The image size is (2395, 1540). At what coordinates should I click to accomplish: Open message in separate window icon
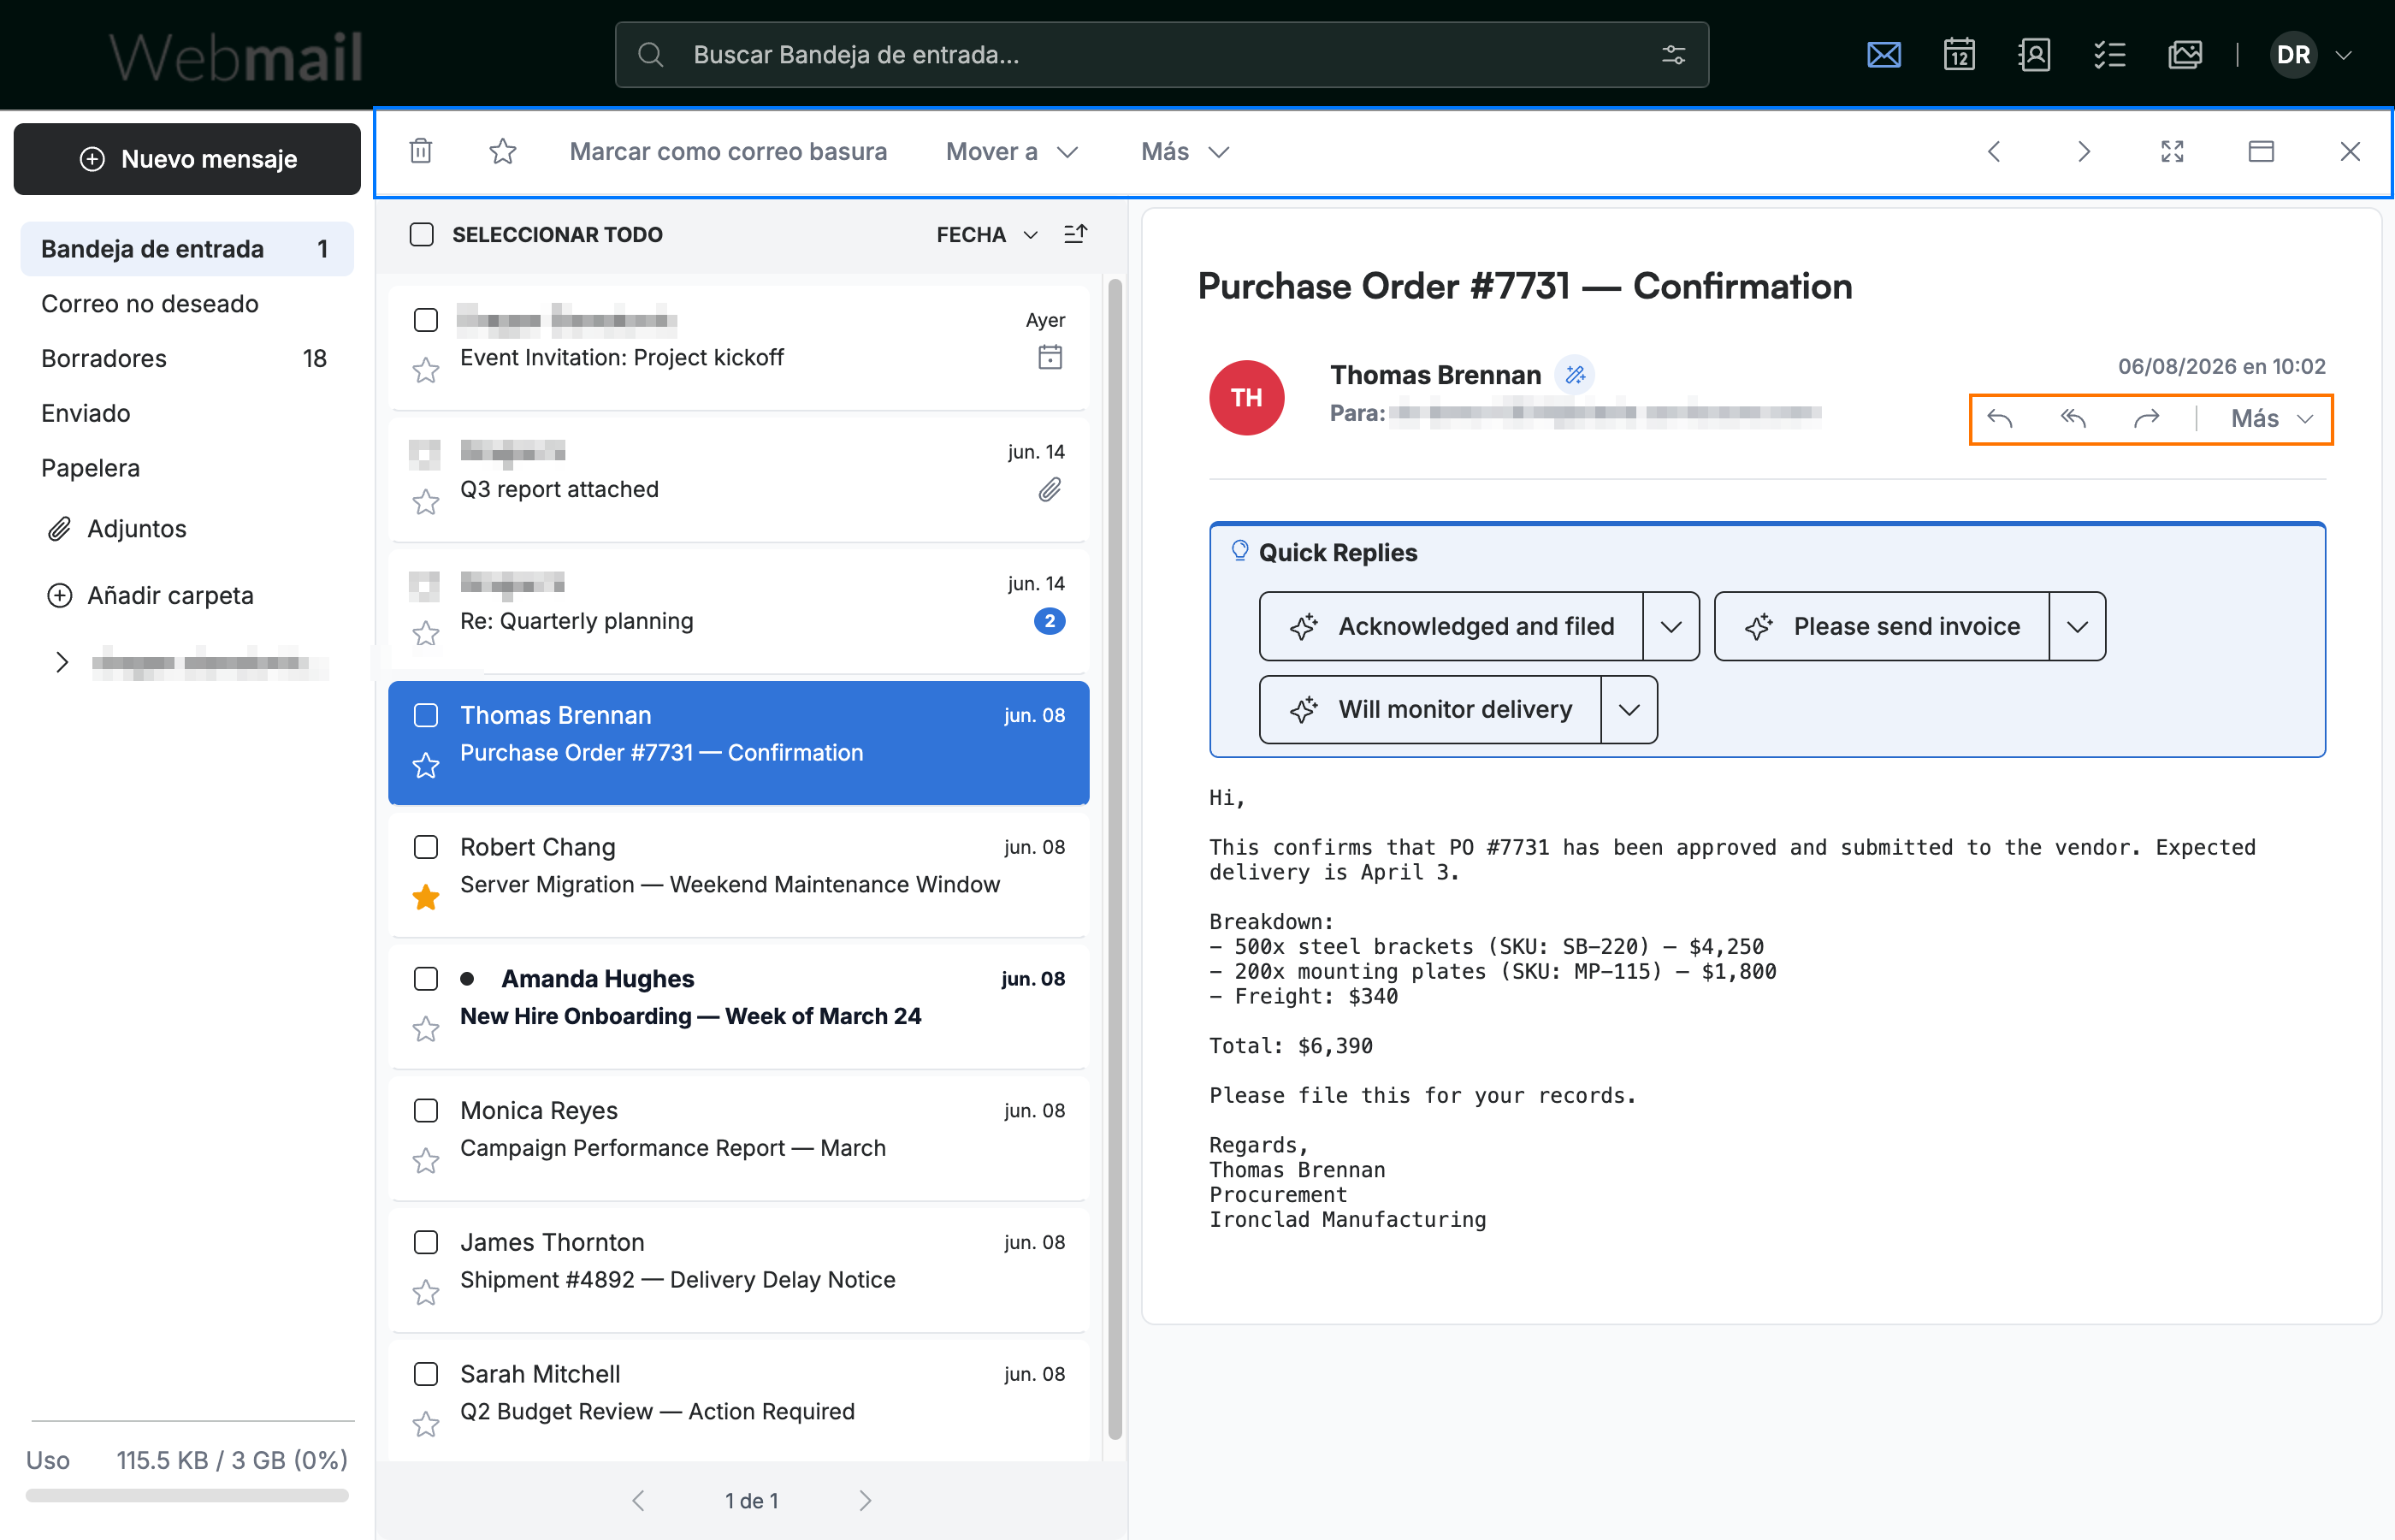[2261, 151]
